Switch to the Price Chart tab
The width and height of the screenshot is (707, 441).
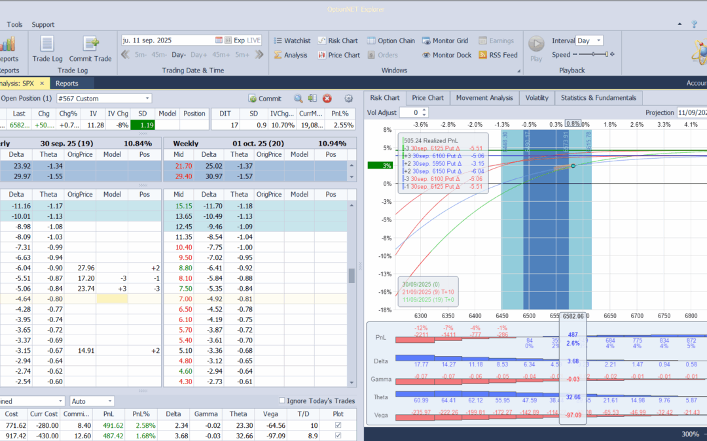tap(427, 97)
